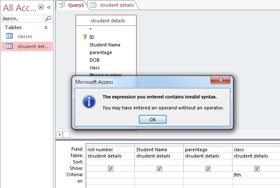The width and height of the screenshot is (280, 188).
Task: Click the 9th criteria cell
Action: [256, 175]
